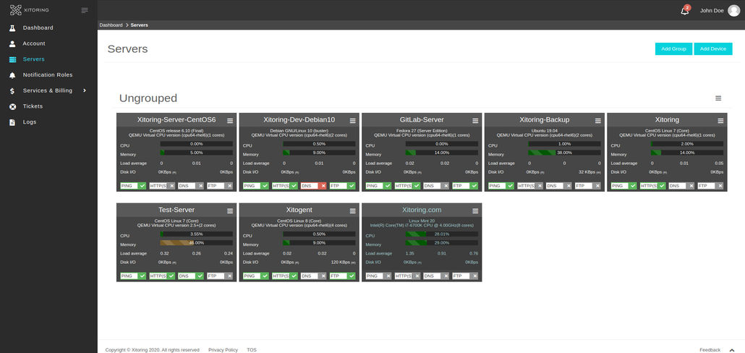Click the Services & Billing dollar icon

[x=13, y=90]
